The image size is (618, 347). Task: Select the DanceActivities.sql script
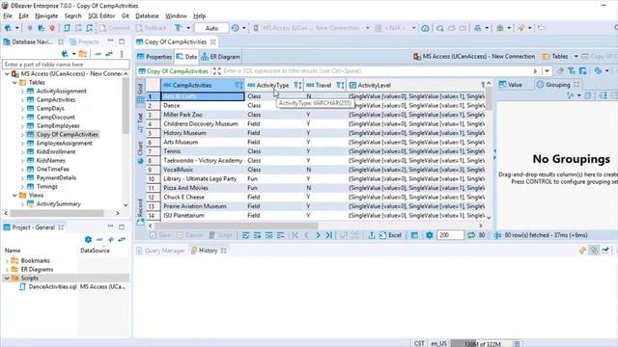(x=52, y=287)
